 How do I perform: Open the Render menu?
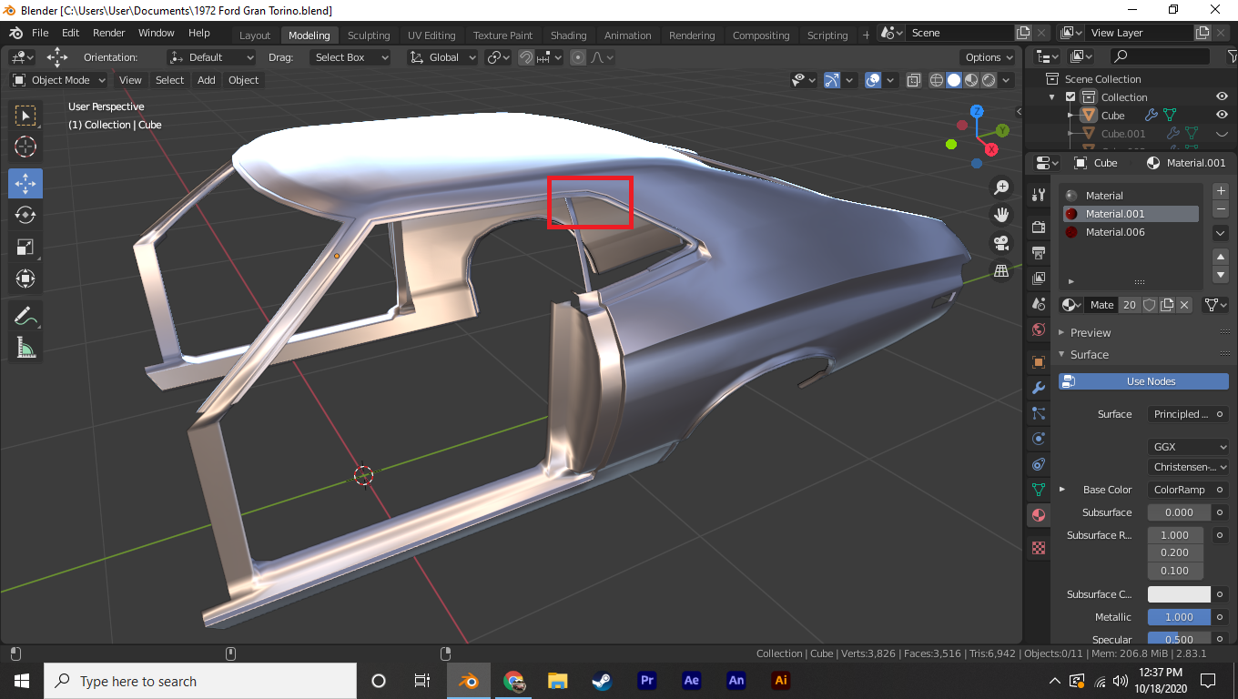[109, 33]
